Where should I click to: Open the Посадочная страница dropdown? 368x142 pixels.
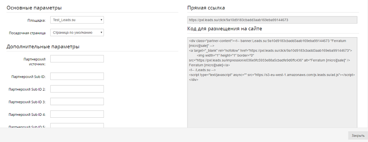(77, 33)
